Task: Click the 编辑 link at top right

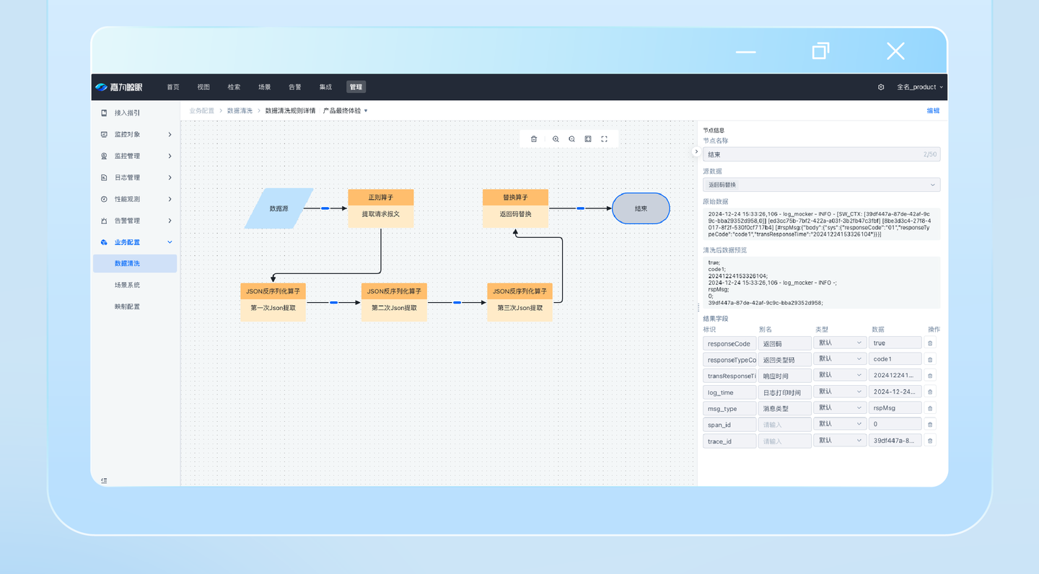Action: pyautogui.click(x=933, y=111)
